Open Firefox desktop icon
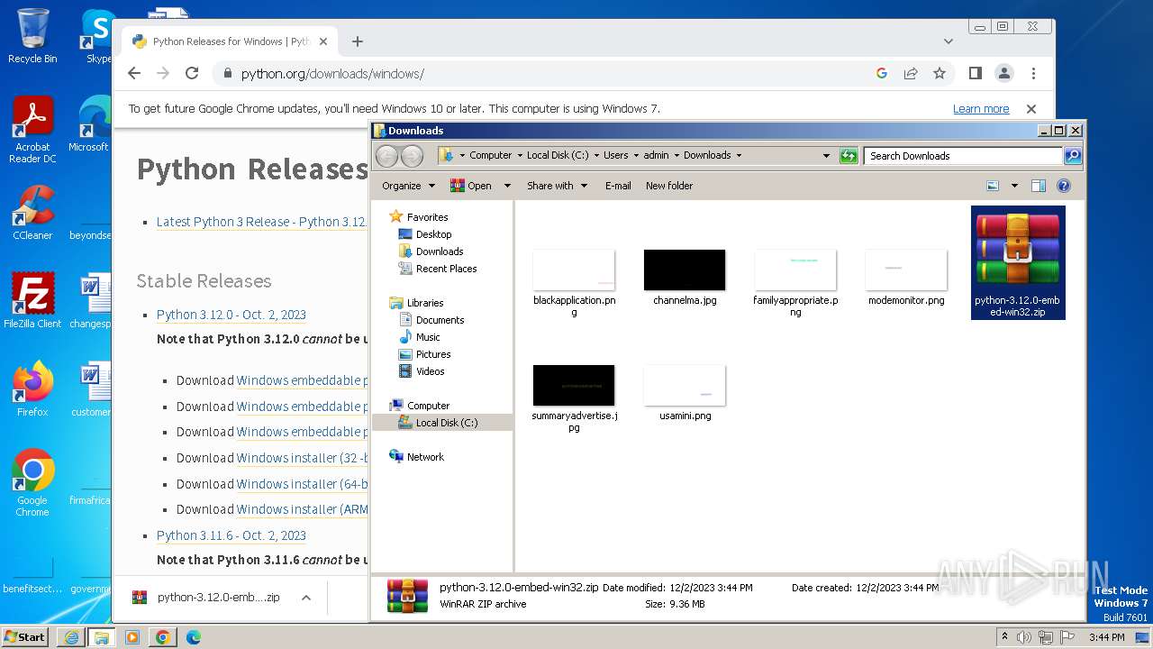Image resolution: width=1153 pixels, height=649 pixels. 32,388
